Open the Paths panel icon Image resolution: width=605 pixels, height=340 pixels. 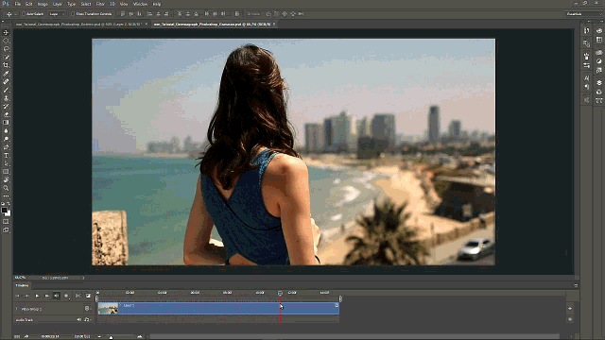pyautogui.click(x=598, y=101)
